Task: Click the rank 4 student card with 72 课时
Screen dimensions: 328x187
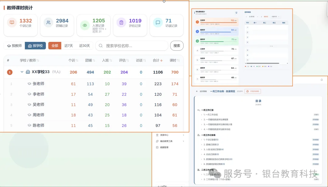Action: pos(216,50)
